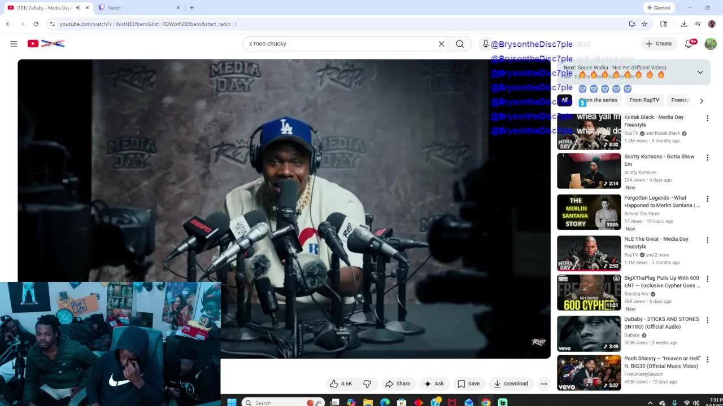
Task: Download the video
Action: click(x=511, y=383)
